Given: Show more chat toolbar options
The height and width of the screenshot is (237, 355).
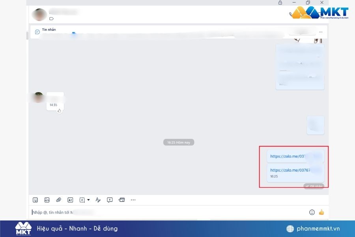Looking at the screenshot, I should 133,200.
